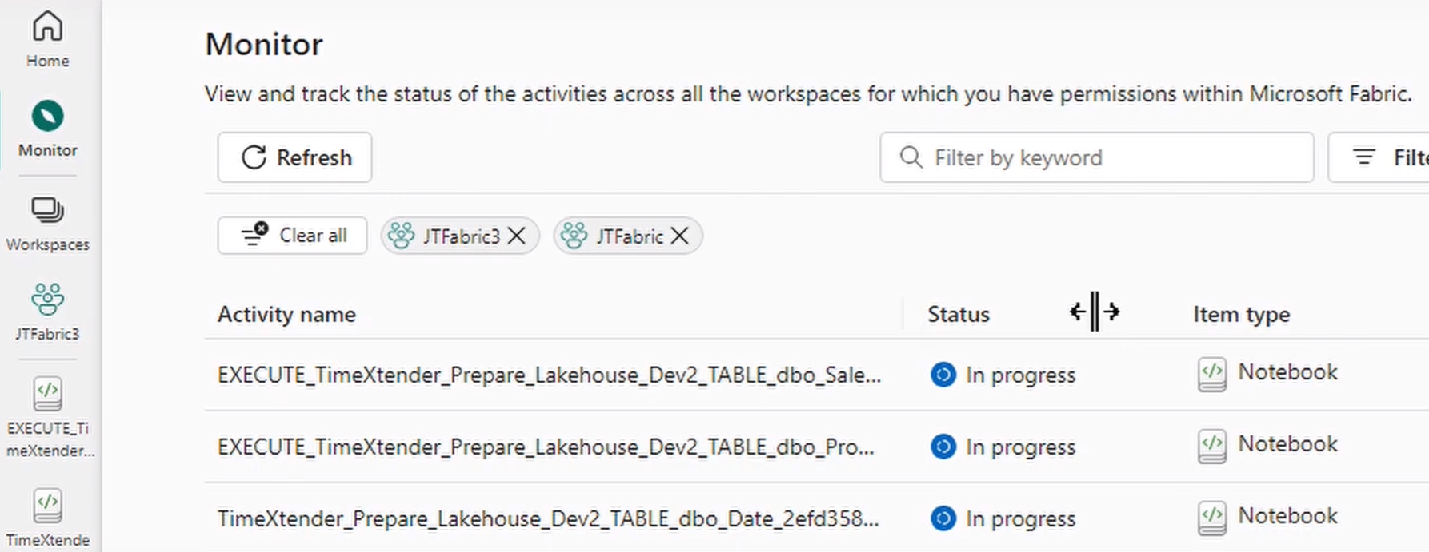Viewport: 1429px width, 552px height.
Task: Remove the JTFabric3 filter chip
Action: click(518, 236)
